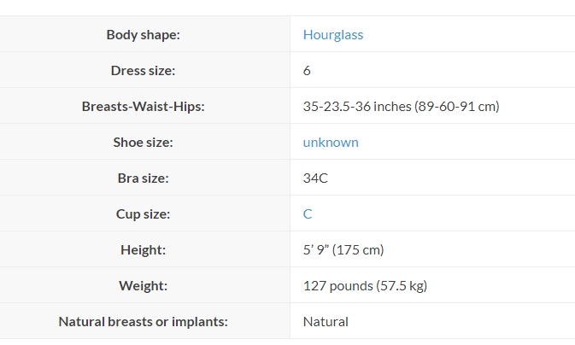Image resolution: width=575 pixels, height=345 pixels.
Task: Select the Natural value text
Action: 326,322
